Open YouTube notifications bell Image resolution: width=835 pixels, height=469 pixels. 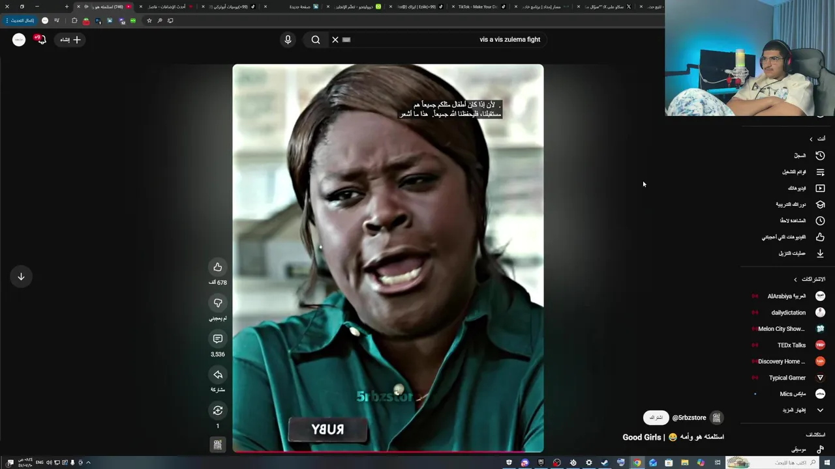(x=40, y=40)
